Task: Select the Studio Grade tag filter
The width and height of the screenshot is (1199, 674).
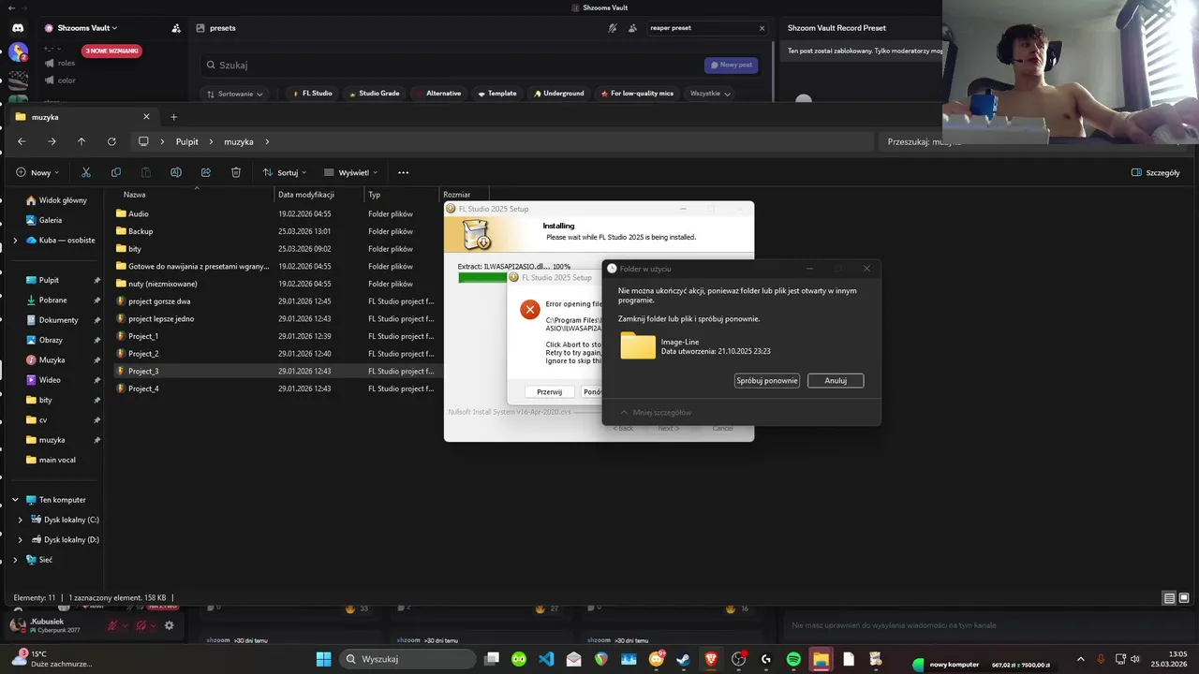Action: coord(374,94)
